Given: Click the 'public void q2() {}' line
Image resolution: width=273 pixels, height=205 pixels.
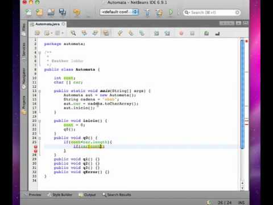Looking at the screenshot, I should (x=77, y=163).
